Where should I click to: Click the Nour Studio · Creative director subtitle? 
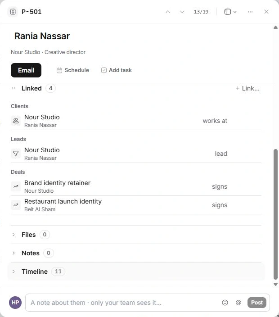coord(48,52)
